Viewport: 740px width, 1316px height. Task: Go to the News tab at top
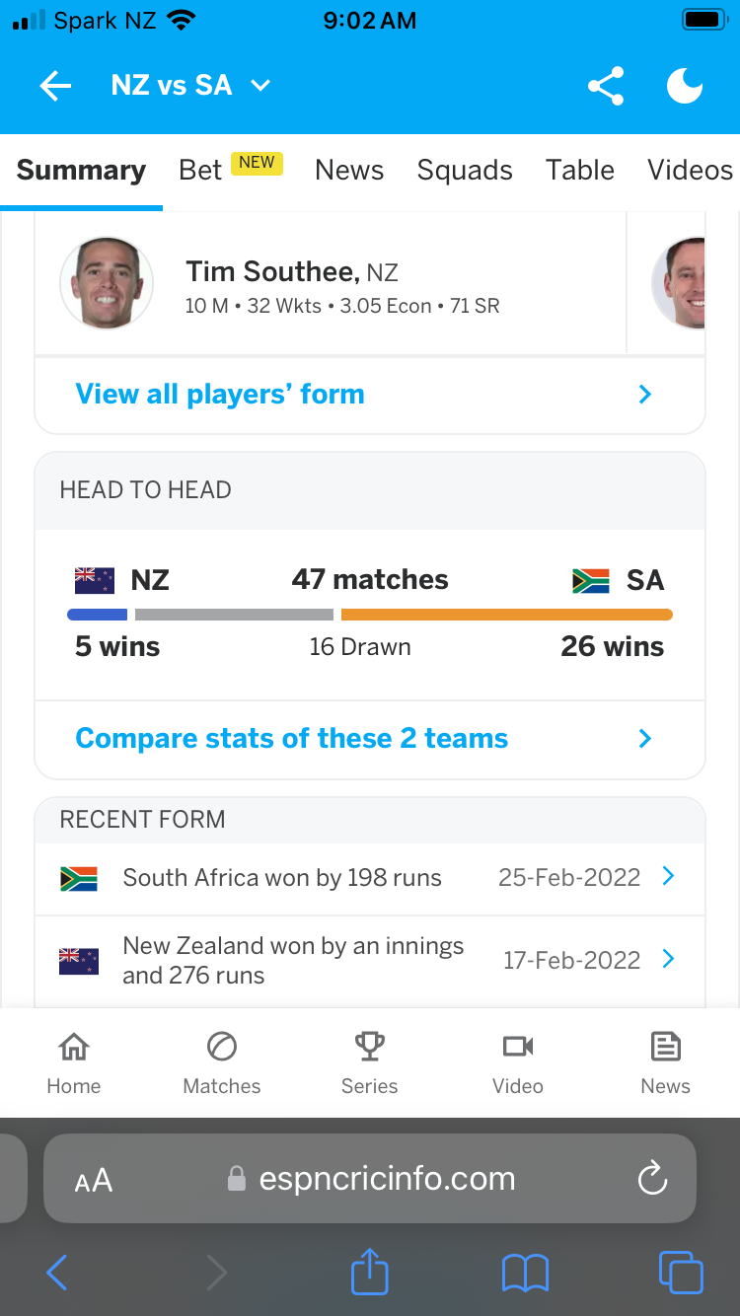349,170
